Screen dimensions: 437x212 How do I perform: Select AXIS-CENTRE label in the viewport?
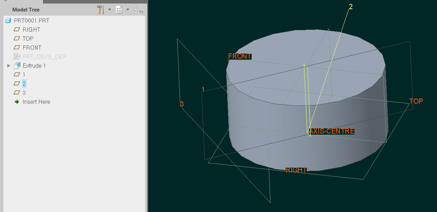pos(331,131)
